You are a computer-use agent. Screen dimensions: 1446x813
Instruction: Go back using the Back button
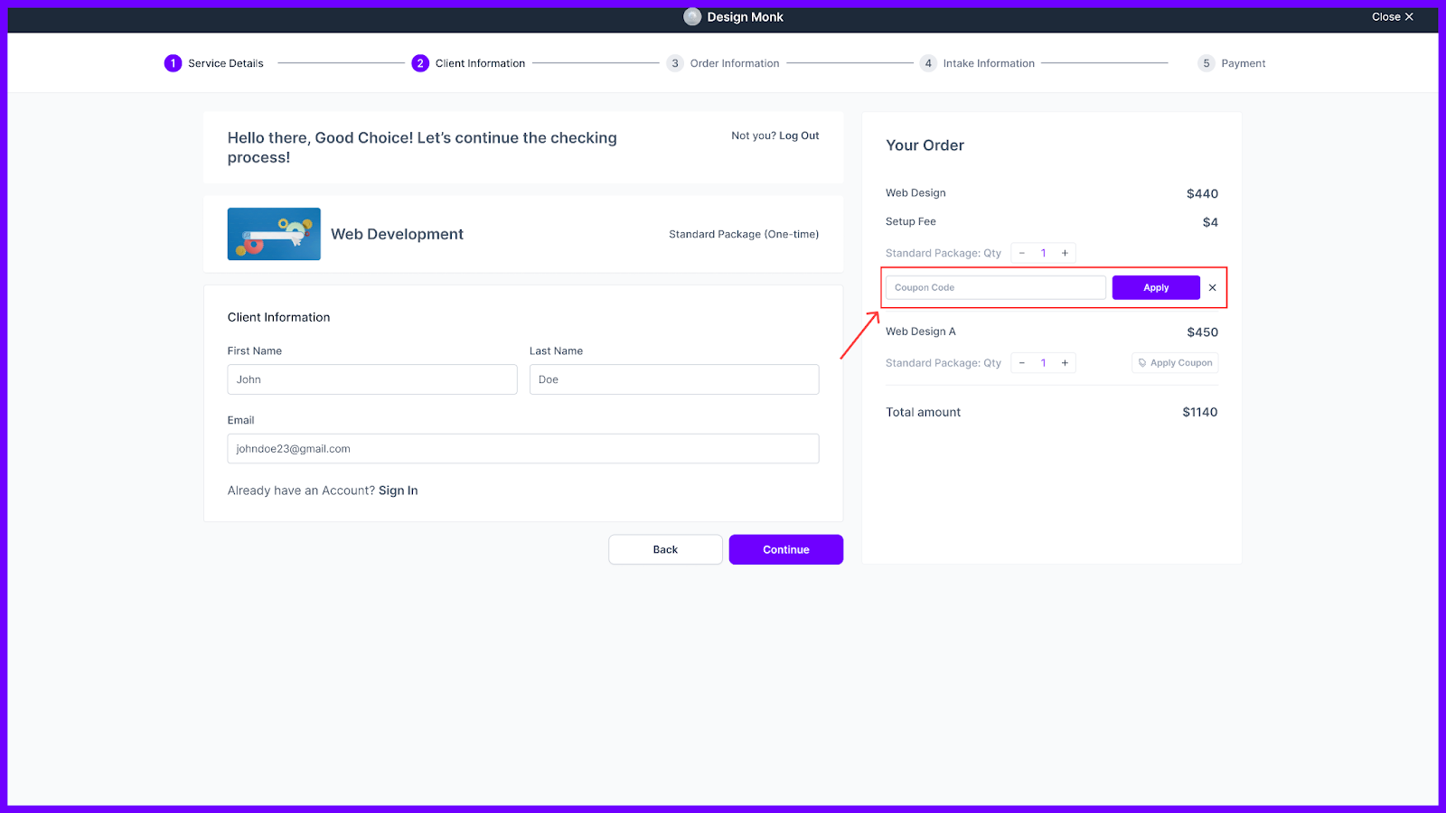pyautogui.click(x=665, y=549)
